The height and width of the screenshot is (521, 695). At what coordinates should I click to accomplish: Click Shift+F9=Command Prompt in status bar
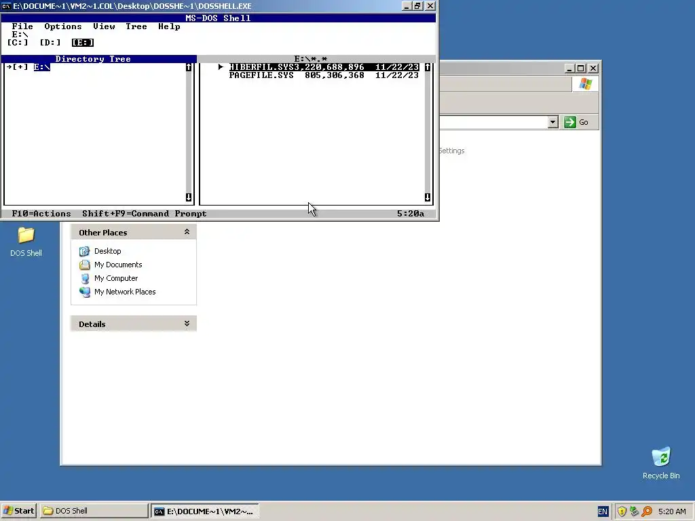point(145,214)
